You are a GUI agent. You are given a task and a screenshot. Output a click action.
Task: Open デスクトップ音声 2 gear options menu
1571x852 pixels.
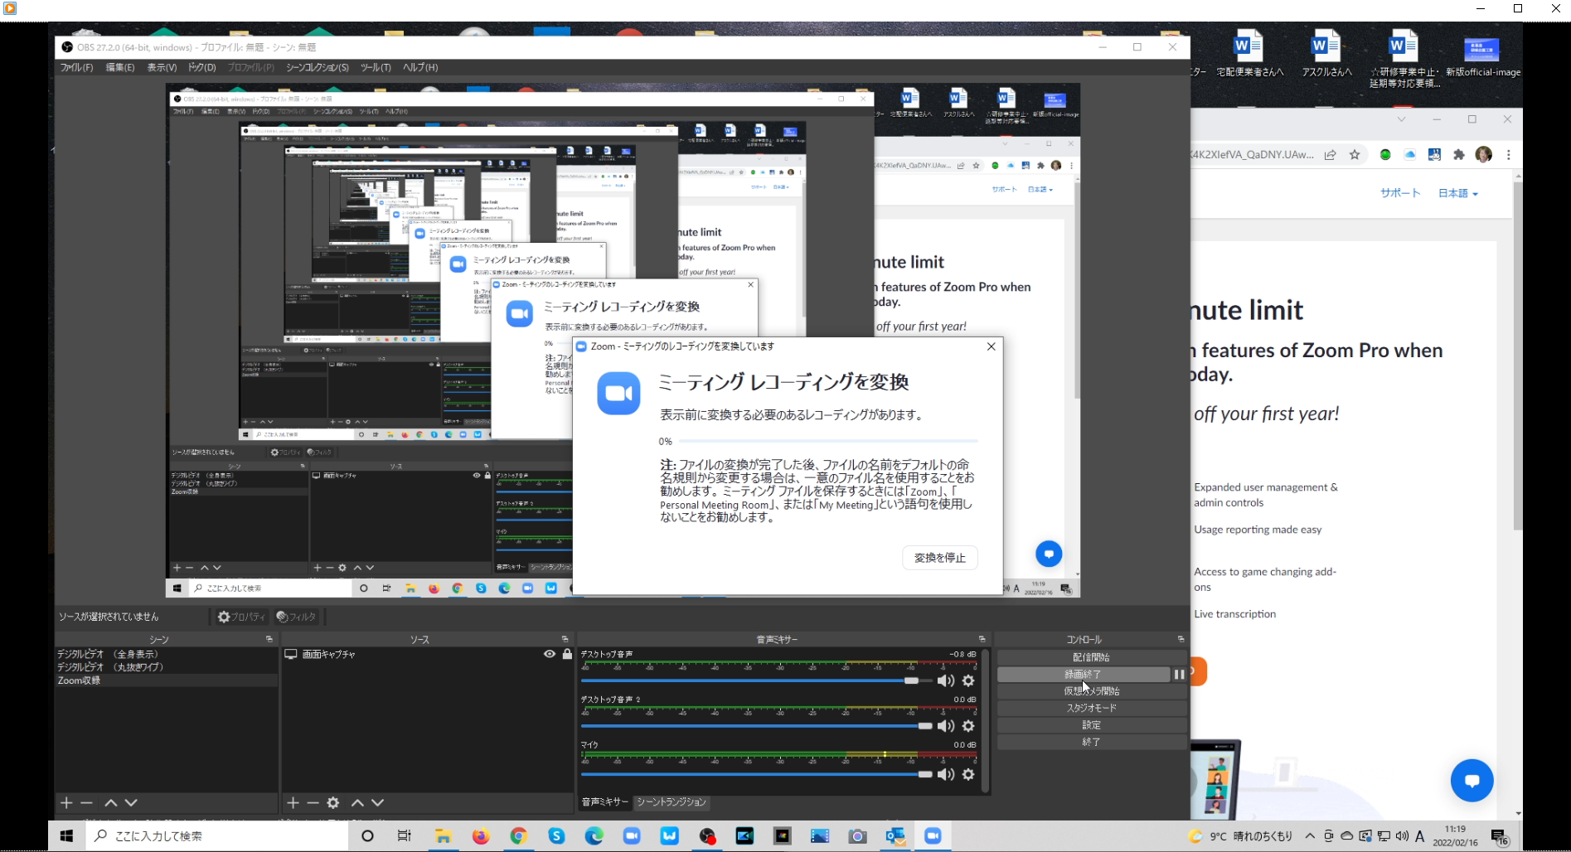[968, 726]
